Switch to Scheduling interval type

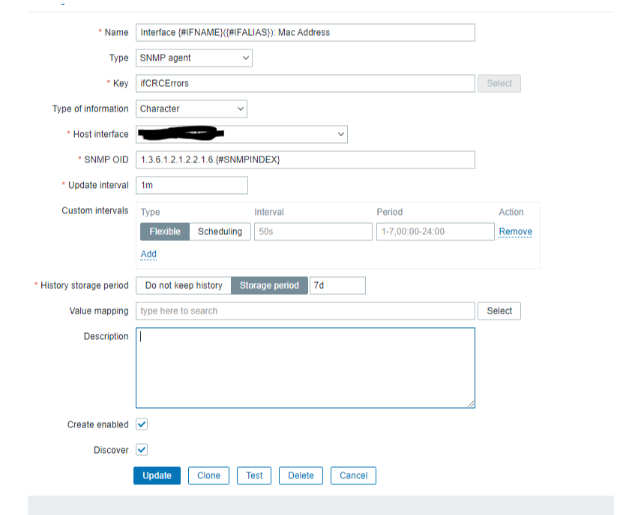[220, 231]
